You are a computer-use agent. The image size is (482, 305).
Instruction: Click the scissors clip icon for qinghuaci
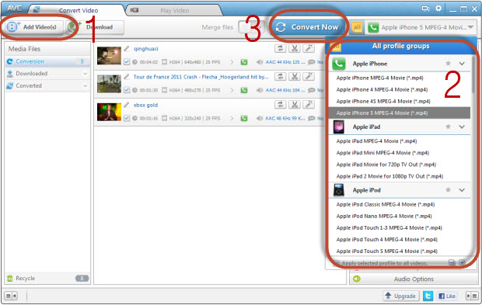(x=295, y=48)
